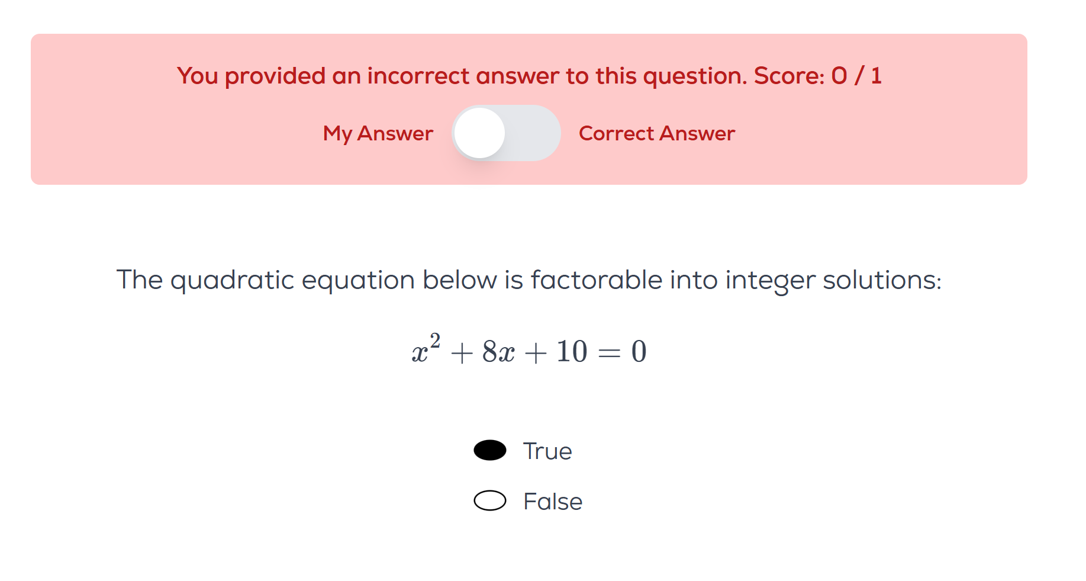
Task: Toggle the My Answer / Correct Answer switch
Action: click(x=506, y=133)
